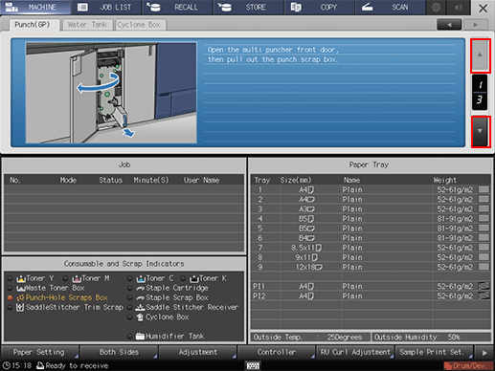Image resolution: width=495 pixels, height=371 pixels.
Task: Click the speaker sound icon
Action: click(459, 7)
